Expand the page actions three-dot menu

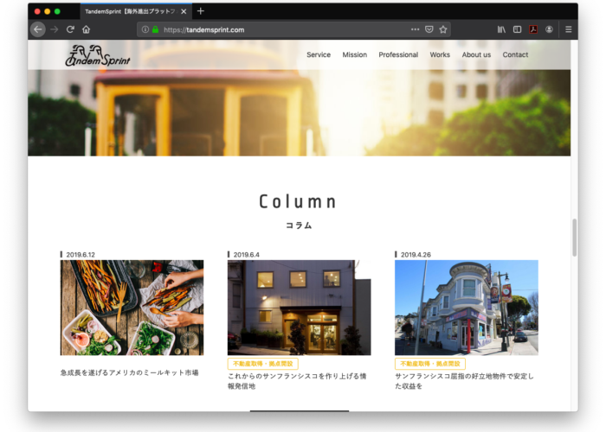(415, 29)
